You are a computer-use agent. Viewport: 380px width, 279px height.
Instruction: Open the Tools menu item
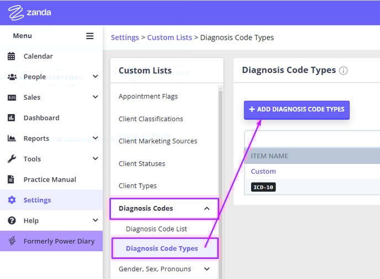(x=51, y=159)
